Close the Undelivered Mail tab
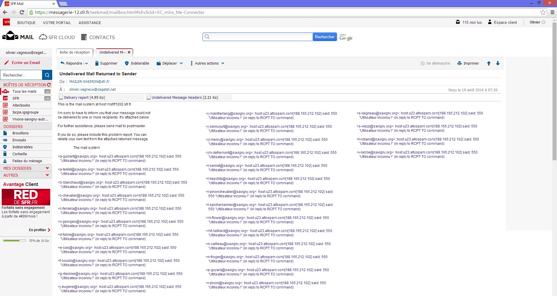Image resolution: width=557 pixels, height=296 pixels. pos(129,52)
